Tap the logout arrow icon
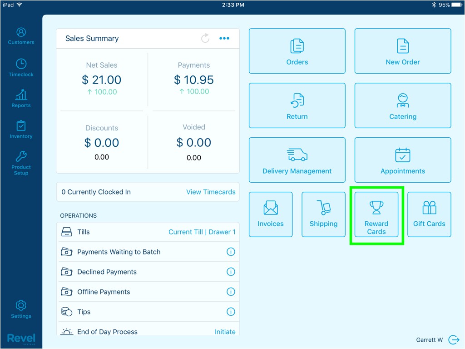Screen dimensions: 465x349 (x=454, y=340)
